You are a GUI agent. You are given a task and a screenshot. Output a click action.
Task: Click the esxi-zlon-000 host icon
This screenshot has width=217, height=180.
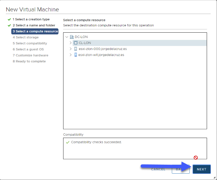(75, 49)
